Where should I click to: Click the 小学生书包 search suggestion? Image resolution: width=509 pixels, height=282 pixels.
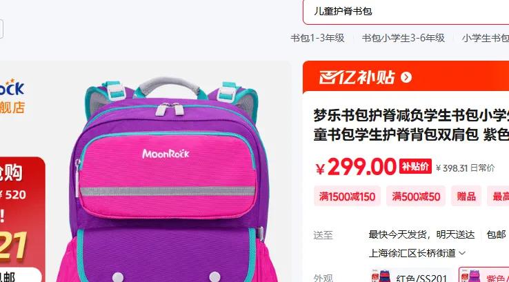486,38
